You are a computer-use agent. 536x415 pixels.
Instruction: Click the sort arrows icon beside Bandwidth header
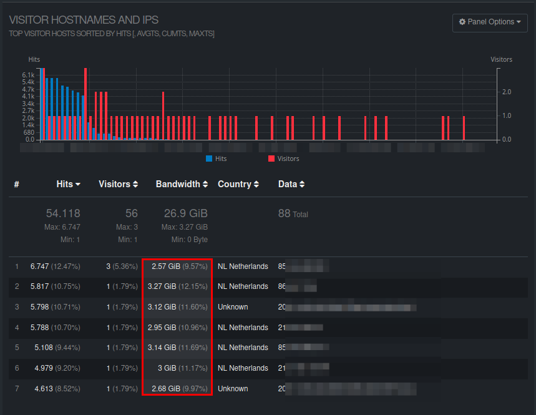pyautogui.click(x=204, y=184)
